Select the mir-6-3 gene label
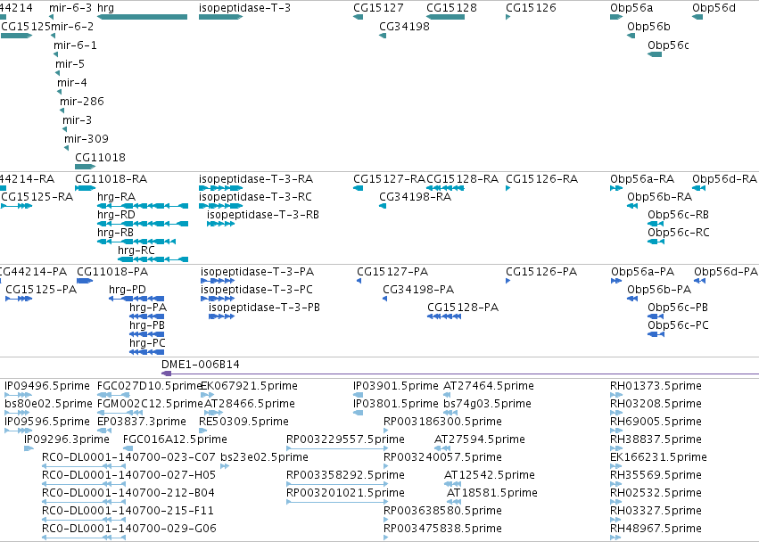Screen dimensions: 759x542 point(70,8)
